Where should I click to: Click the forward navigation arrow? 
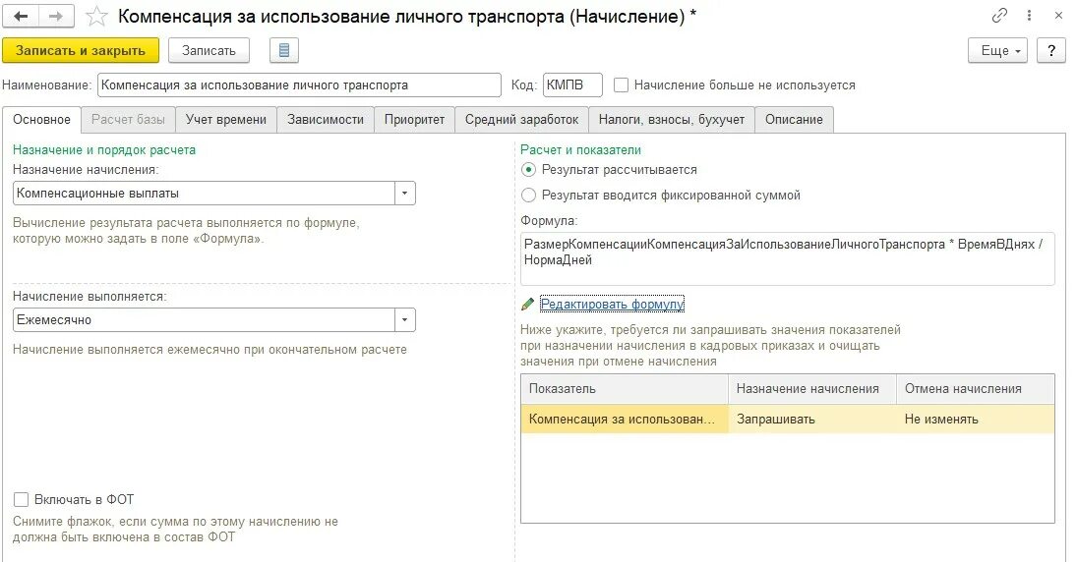(56, 16)
